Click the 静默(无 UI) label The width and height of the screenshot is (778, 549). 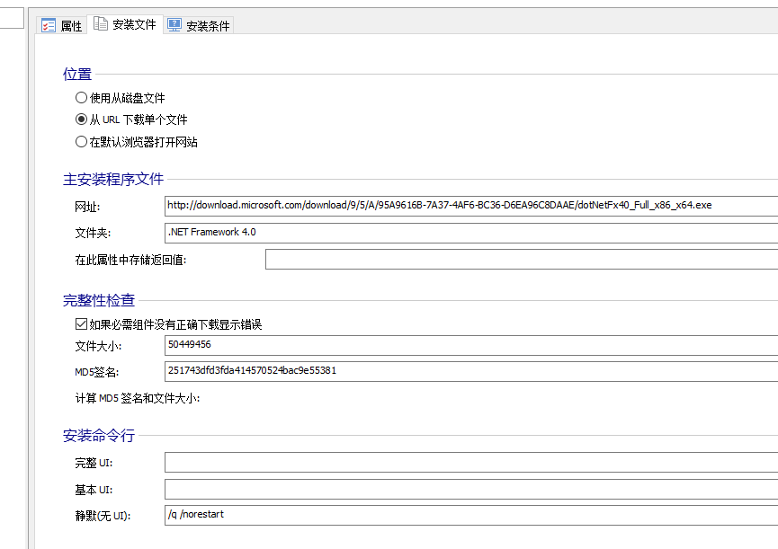103,516
